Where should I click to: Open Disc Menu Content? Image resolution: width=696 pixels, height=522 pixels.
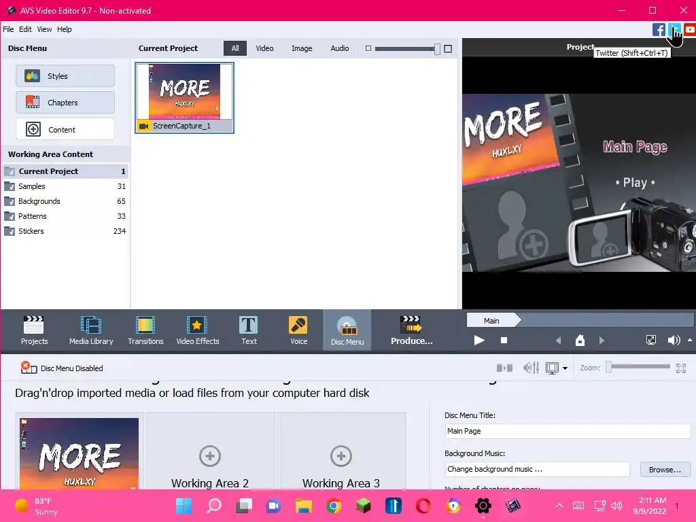tap(65, 129)
